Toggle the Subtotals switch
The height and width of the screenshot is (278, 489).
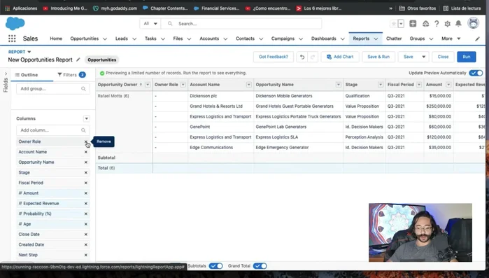coord(215,266)
